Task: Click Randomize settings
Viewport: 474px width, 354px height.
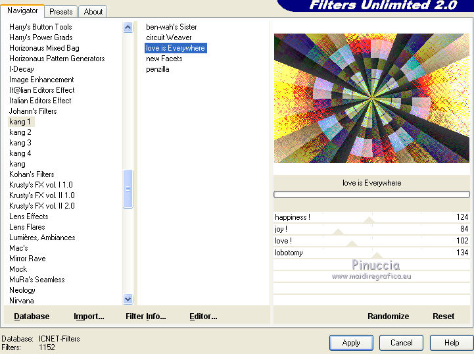Action: 388,316
